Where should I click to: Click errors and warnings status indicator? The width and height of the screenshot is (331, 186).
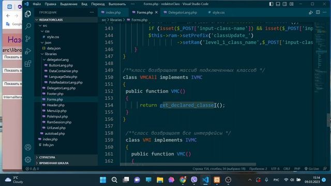[x=32, y=169]
